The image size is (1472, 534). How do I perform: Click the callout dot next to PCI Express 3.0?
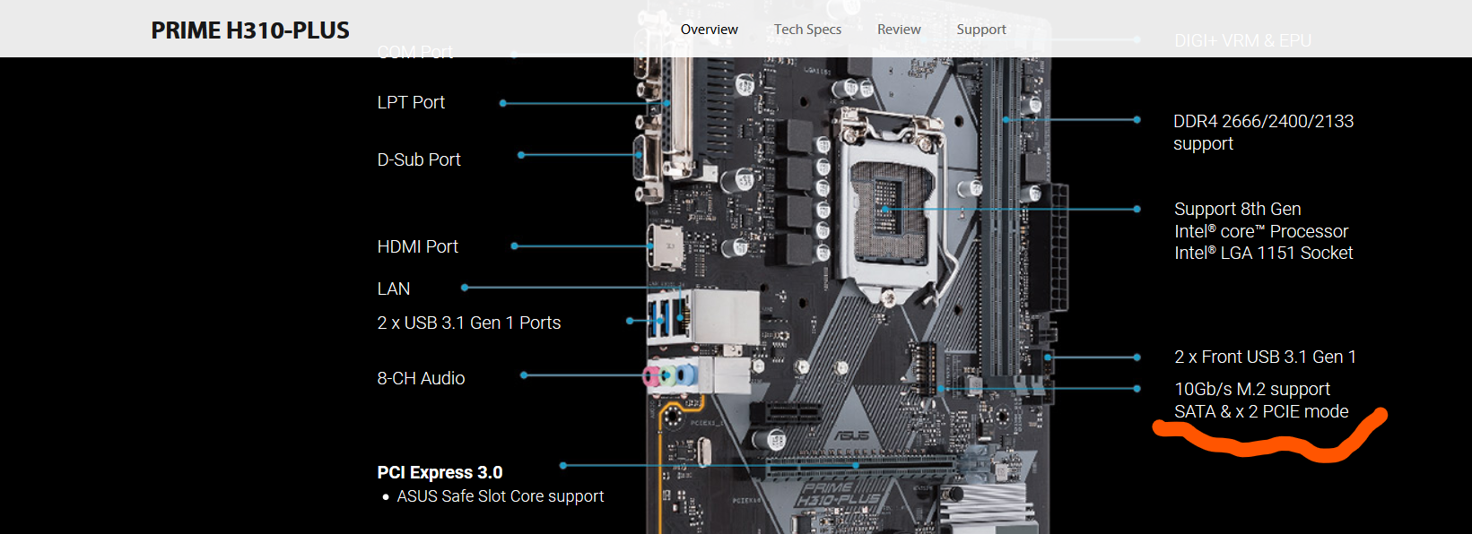tap(562, 465)
